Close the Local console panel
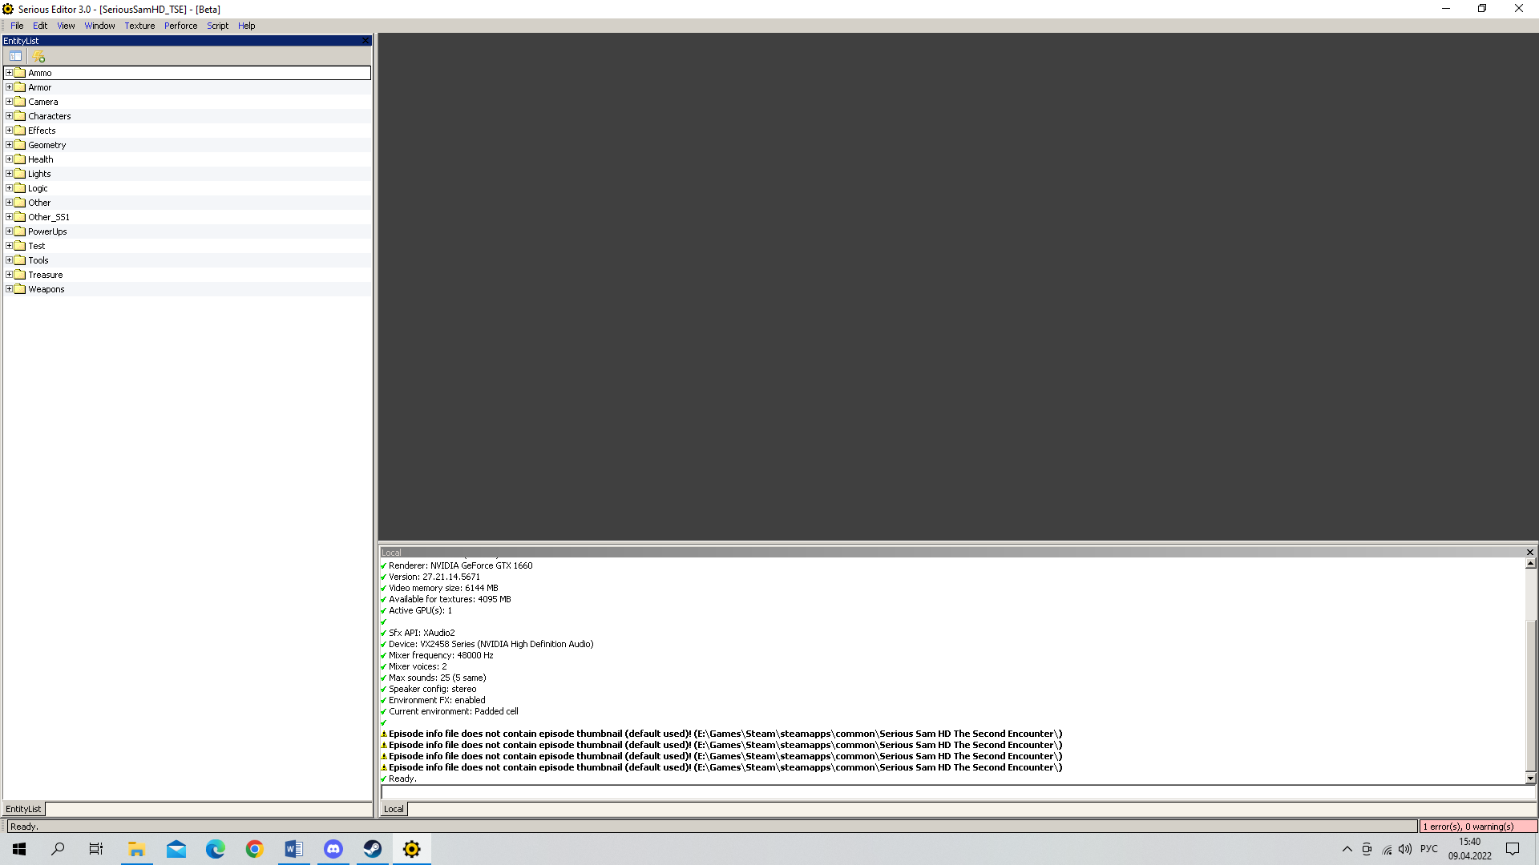 pos(1529,553)
